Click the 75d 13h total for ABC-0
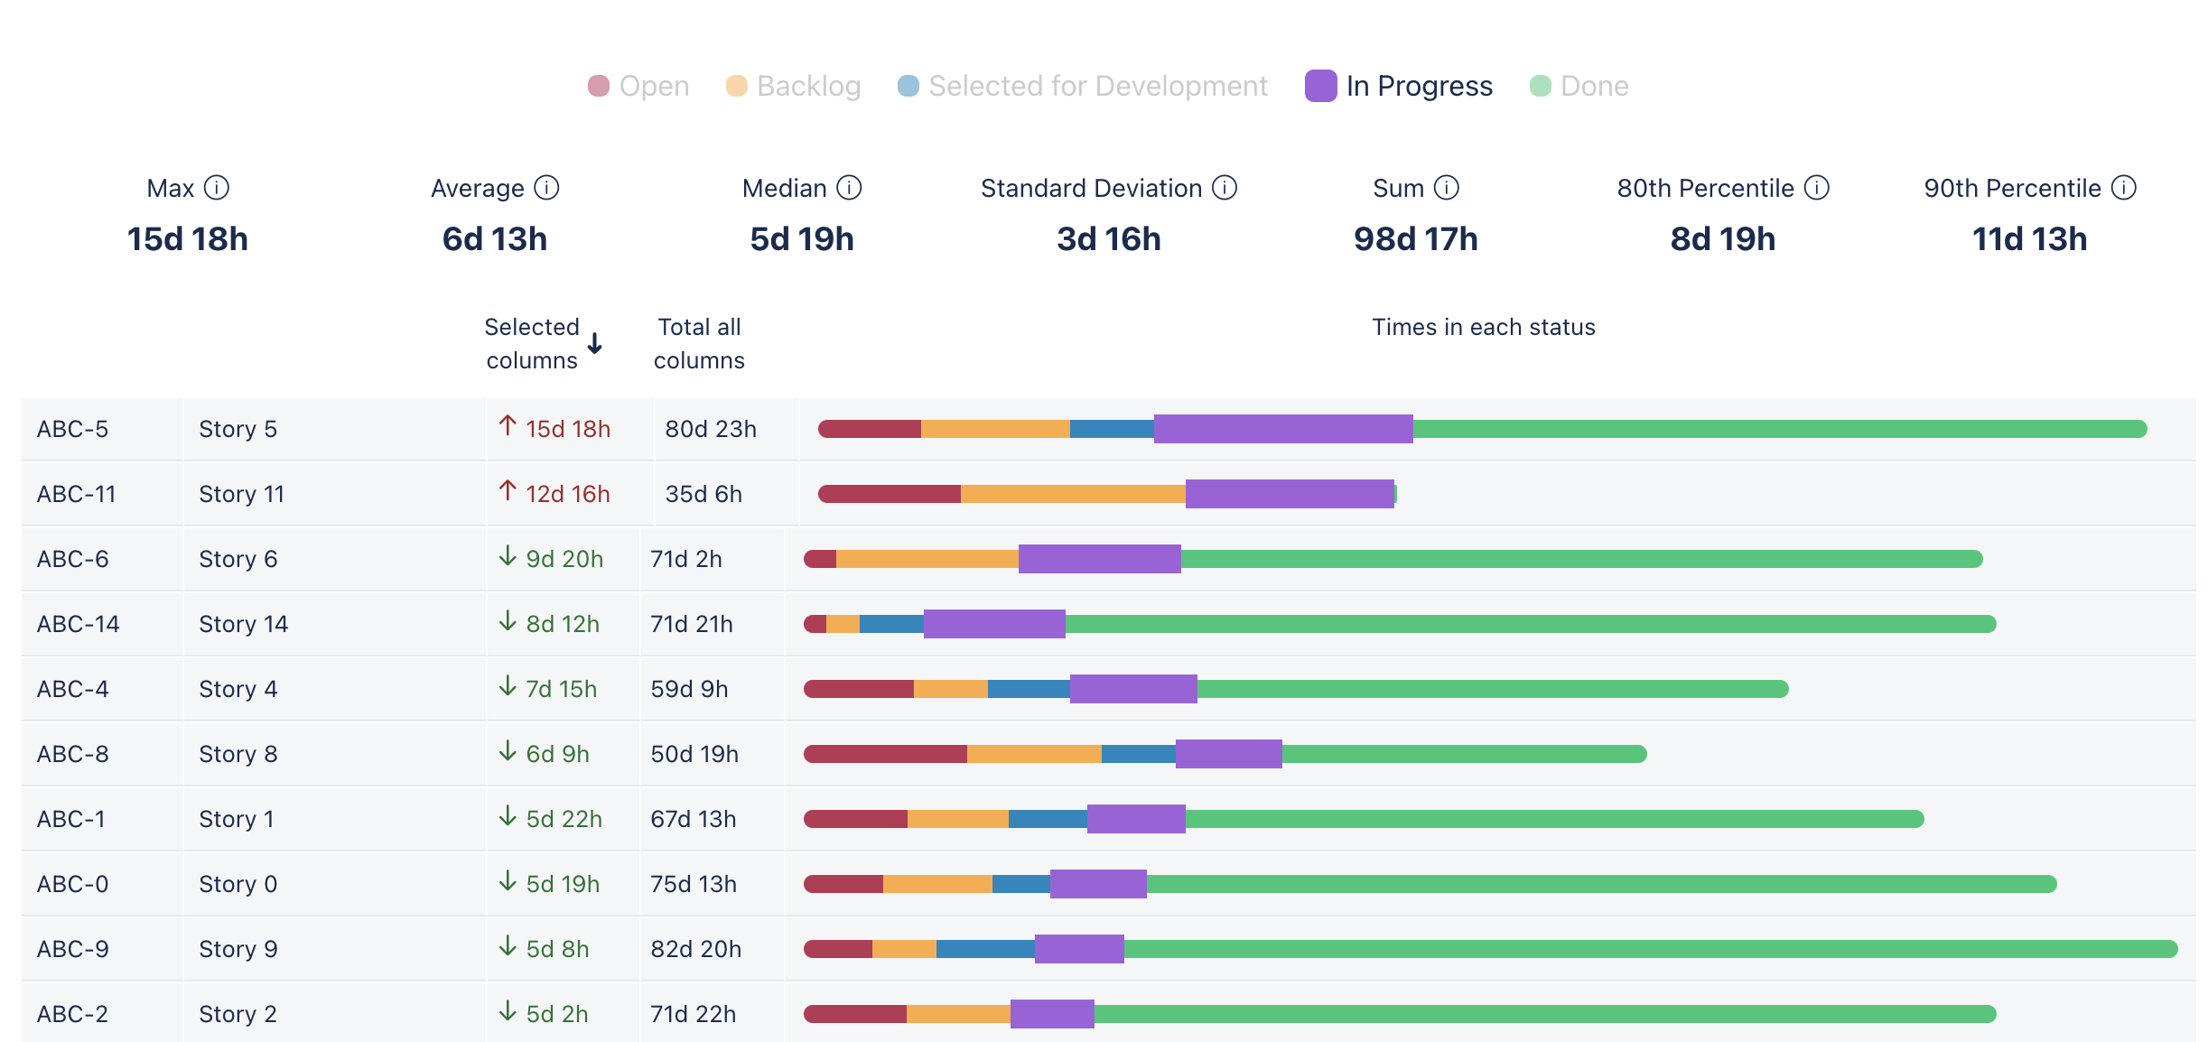Screen dimensions: 2208x1042 pyautogui.click(x=694, y=884)
